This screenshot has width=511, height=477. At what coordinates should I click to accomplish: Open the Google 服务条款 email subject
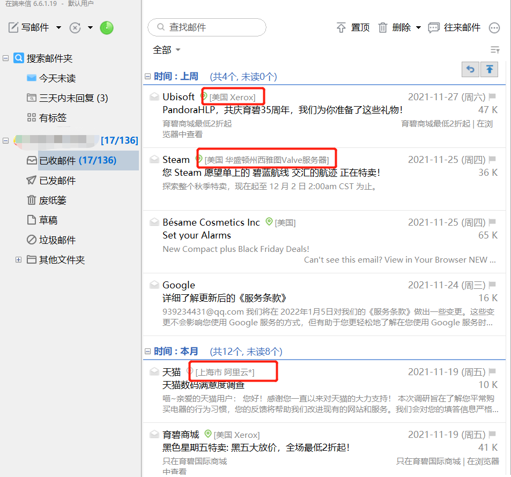225,298
